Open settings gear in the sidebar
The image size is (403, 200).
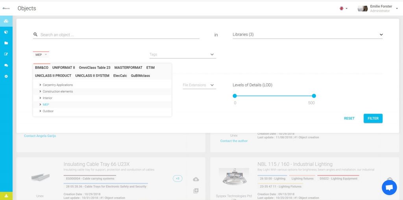point(6,76)
